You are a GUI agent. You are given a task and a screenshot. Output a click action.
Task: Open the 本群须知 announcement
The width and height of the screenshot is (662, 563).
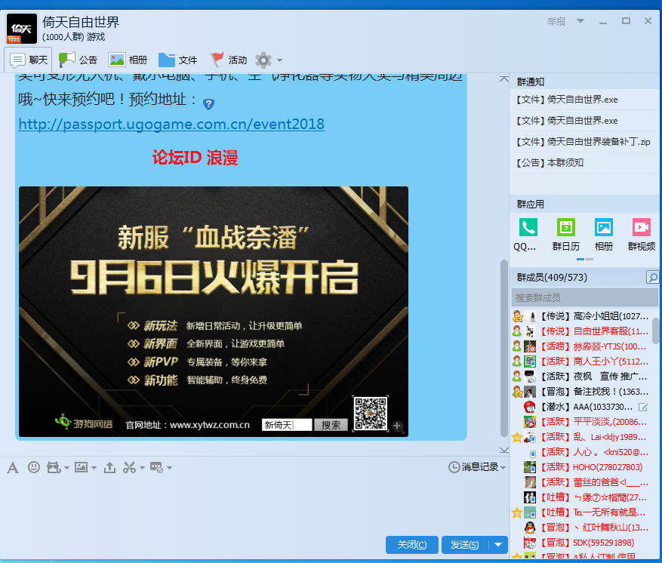(x=549, y=163)
